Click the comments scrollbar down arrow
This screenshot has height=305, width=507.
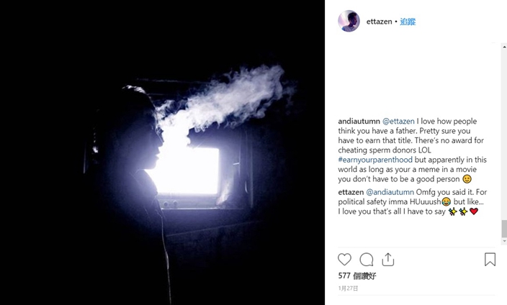pos(504,241)
